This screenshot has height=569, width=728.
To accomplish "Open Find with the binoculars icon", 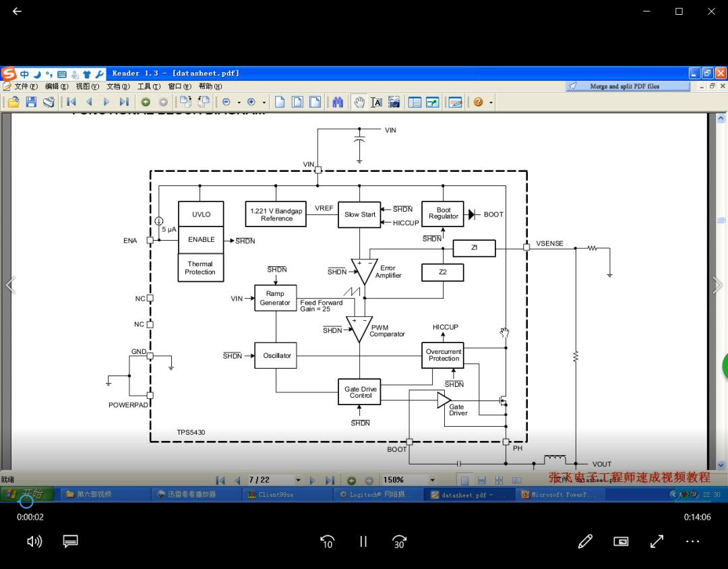I will click(x=338, y=102).
